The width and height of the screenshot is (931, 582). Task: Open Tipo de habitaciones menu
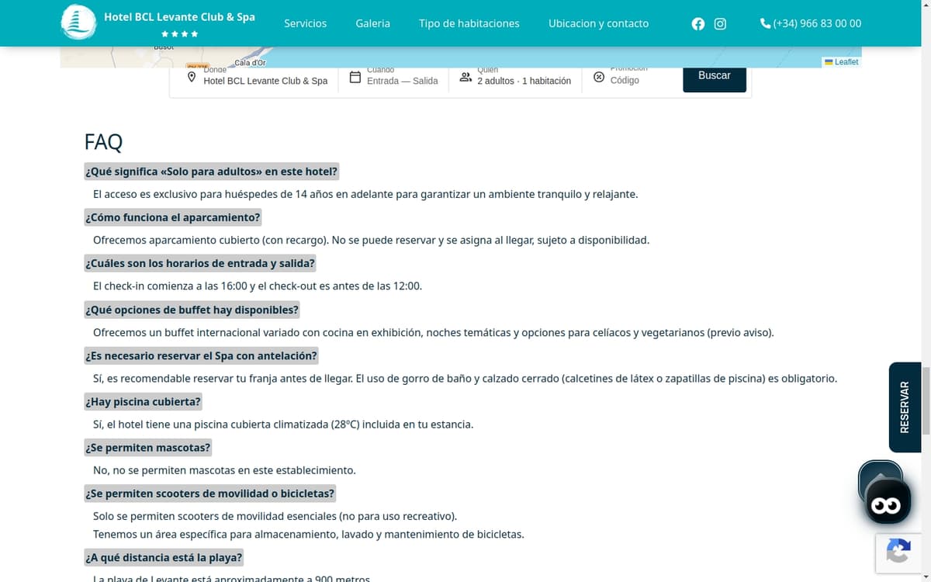tap(469, 23)
